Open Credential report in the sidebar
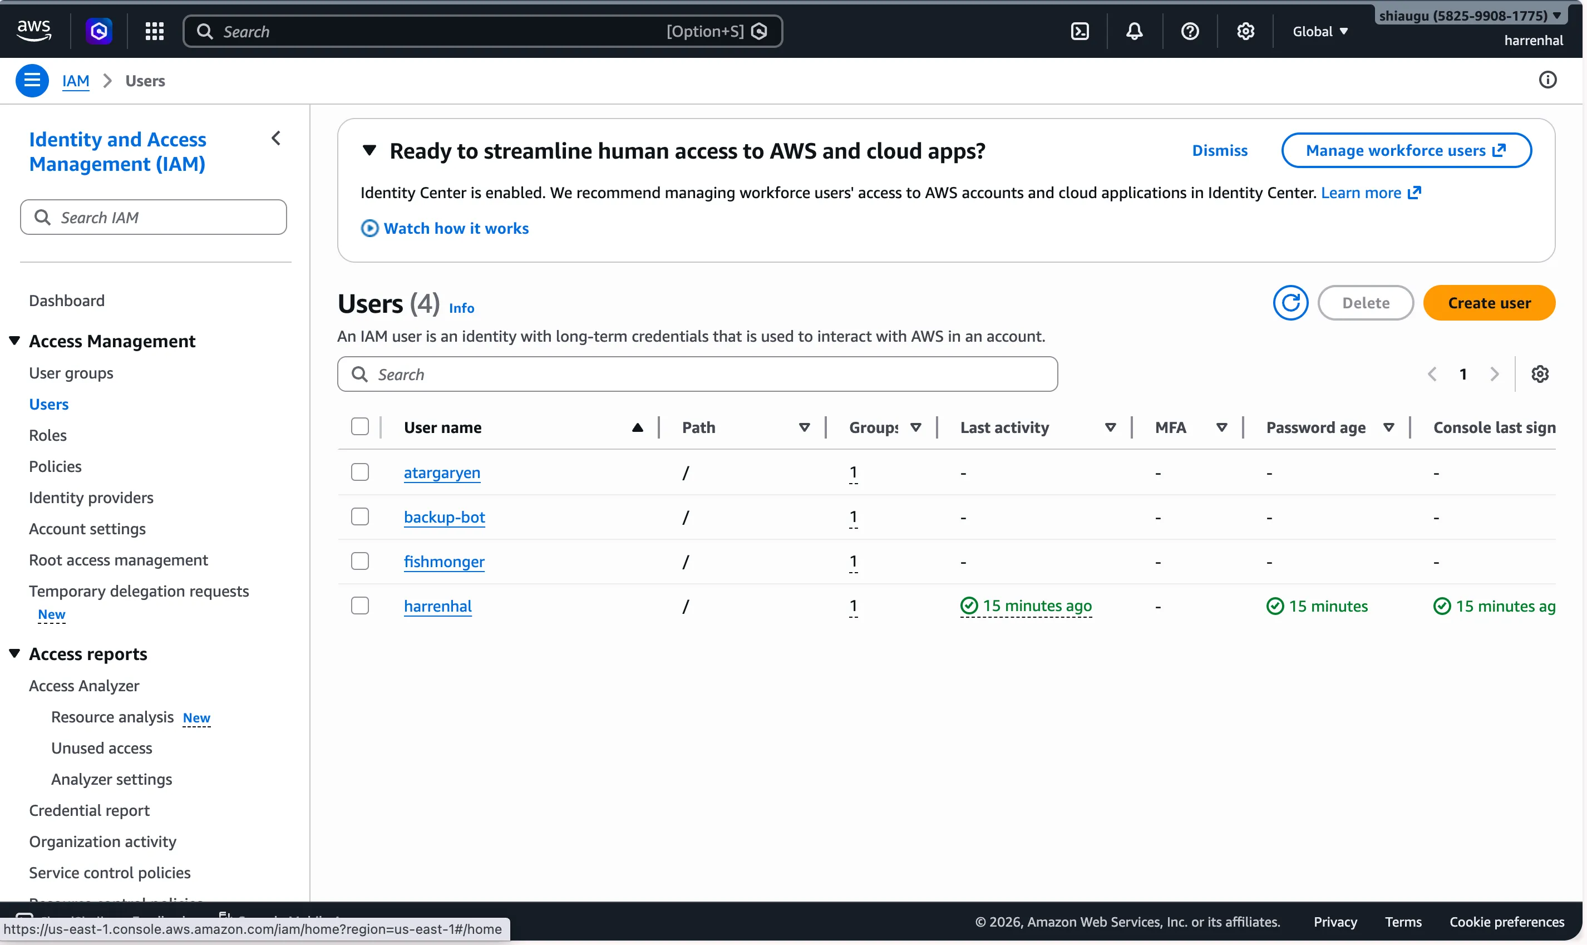Screen dimensions: 1587x945 pos(89,811)
